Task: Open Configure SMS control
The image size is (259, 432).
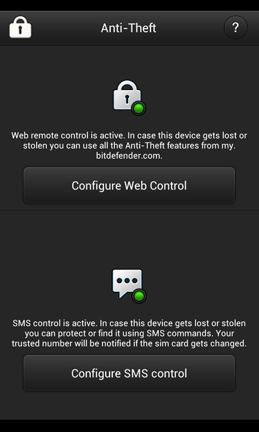Action: point(129,373)
